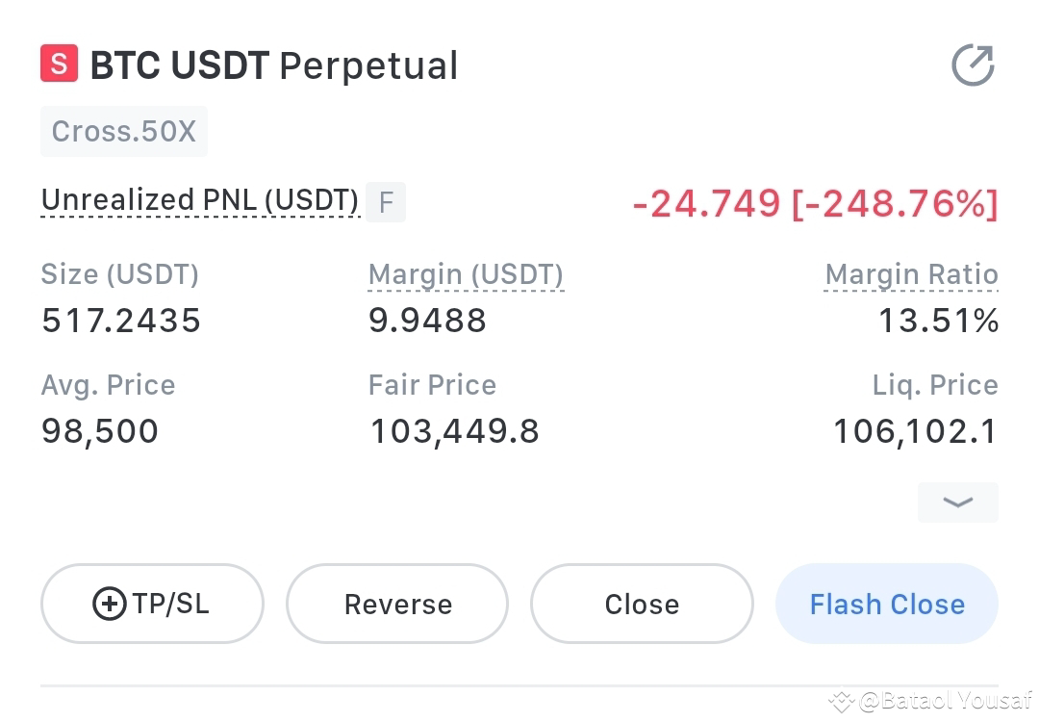
Task: Click the share position icon
Action: coord(973,64)
